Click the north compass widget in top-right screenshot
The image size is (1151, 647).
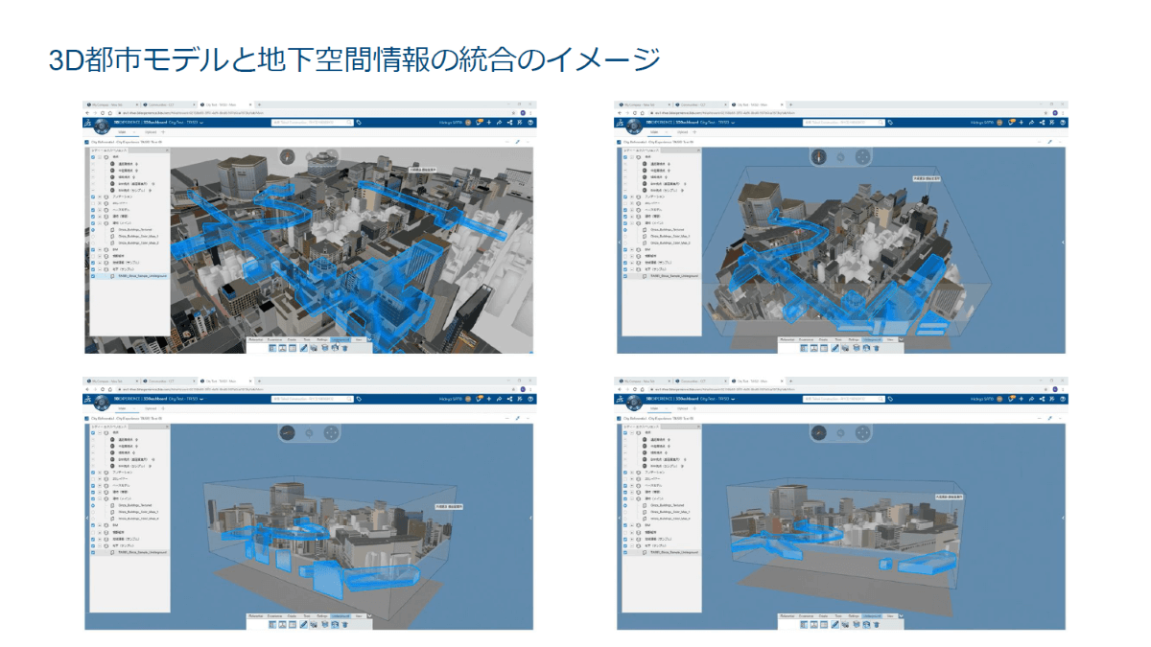818,156
